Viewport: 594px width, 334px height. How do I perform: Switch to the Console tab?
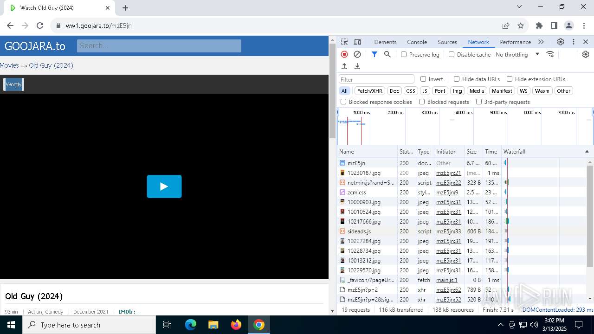click(x=417, y=42)
